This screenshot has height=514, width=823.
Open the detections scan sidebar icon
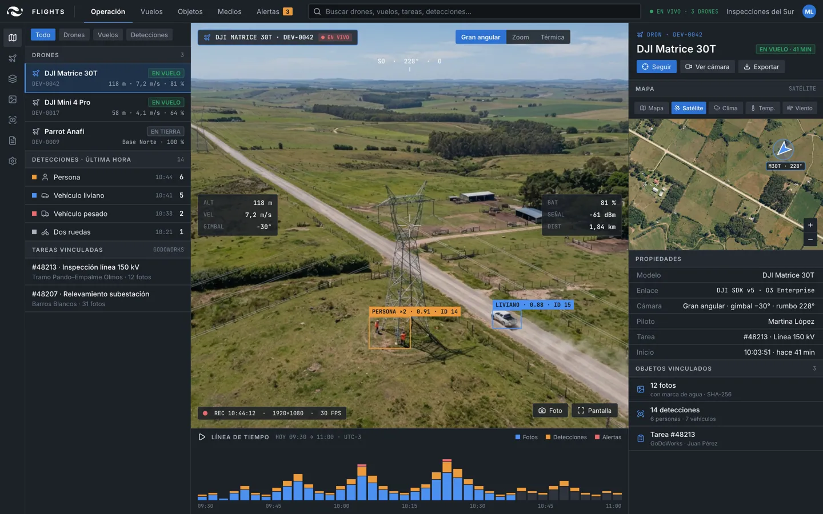click(x=13, y=120)
